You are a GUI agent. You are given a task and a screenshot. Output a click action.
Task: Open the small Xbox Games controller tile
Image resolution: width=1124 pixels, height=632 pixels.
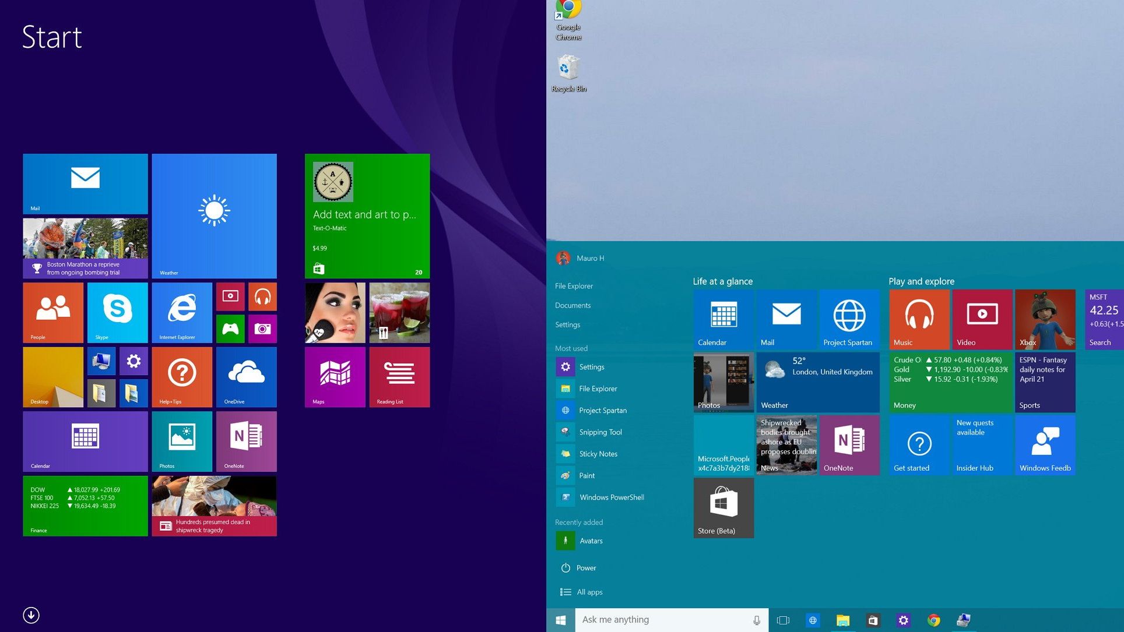(x=230, y=329)
